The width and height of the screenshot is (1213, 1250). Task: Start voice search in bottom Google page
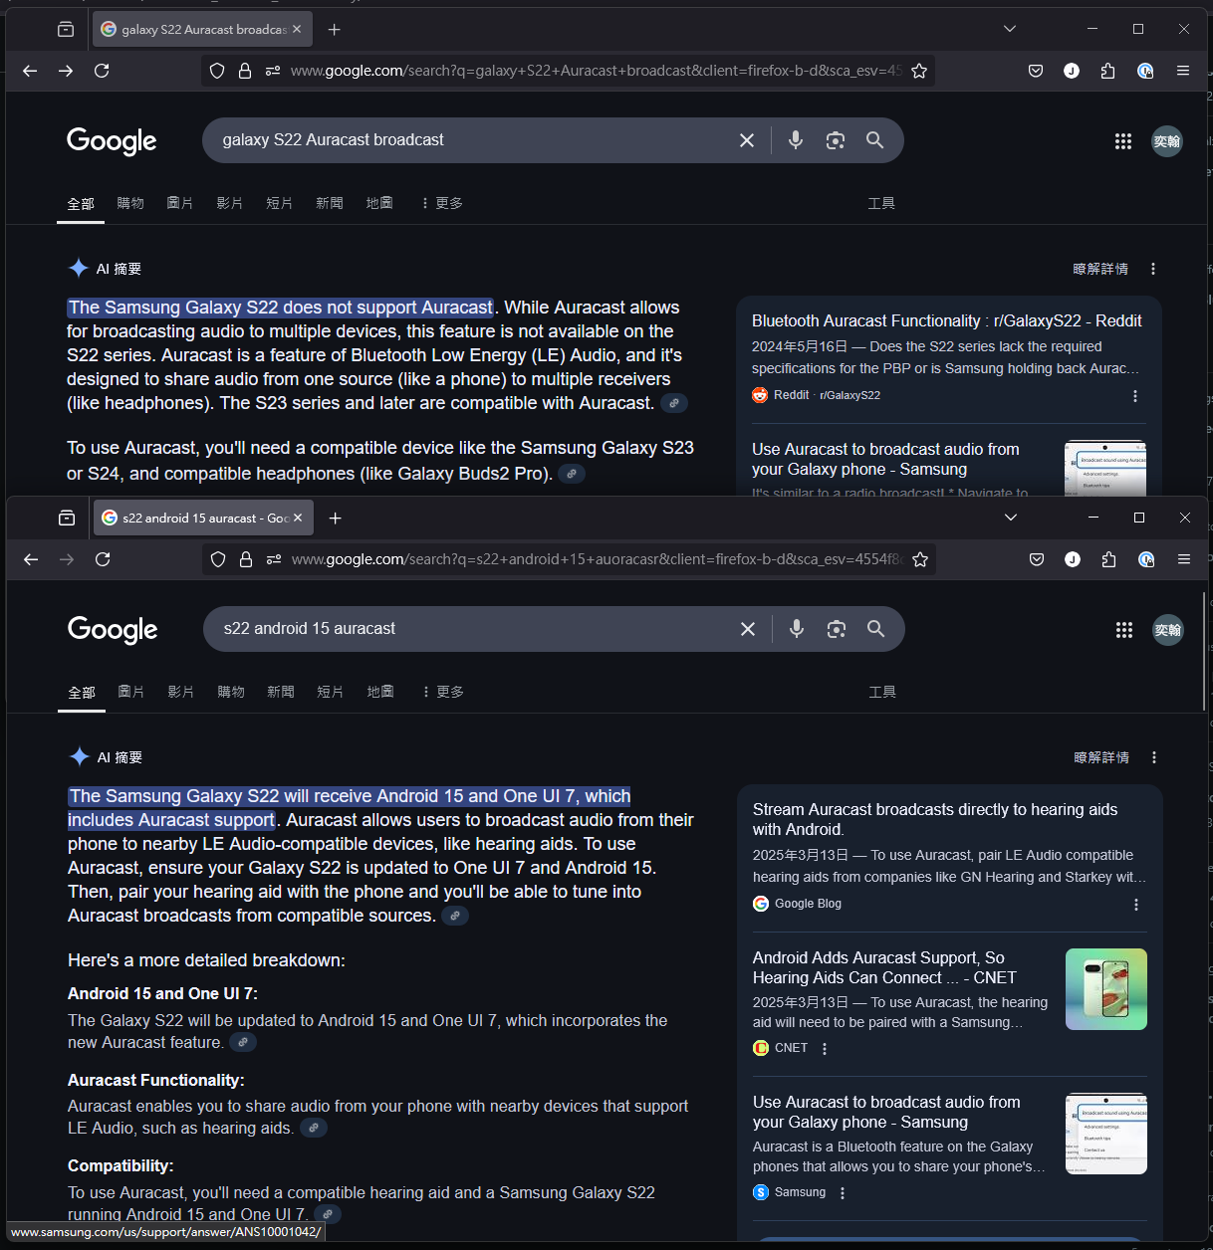797,629
